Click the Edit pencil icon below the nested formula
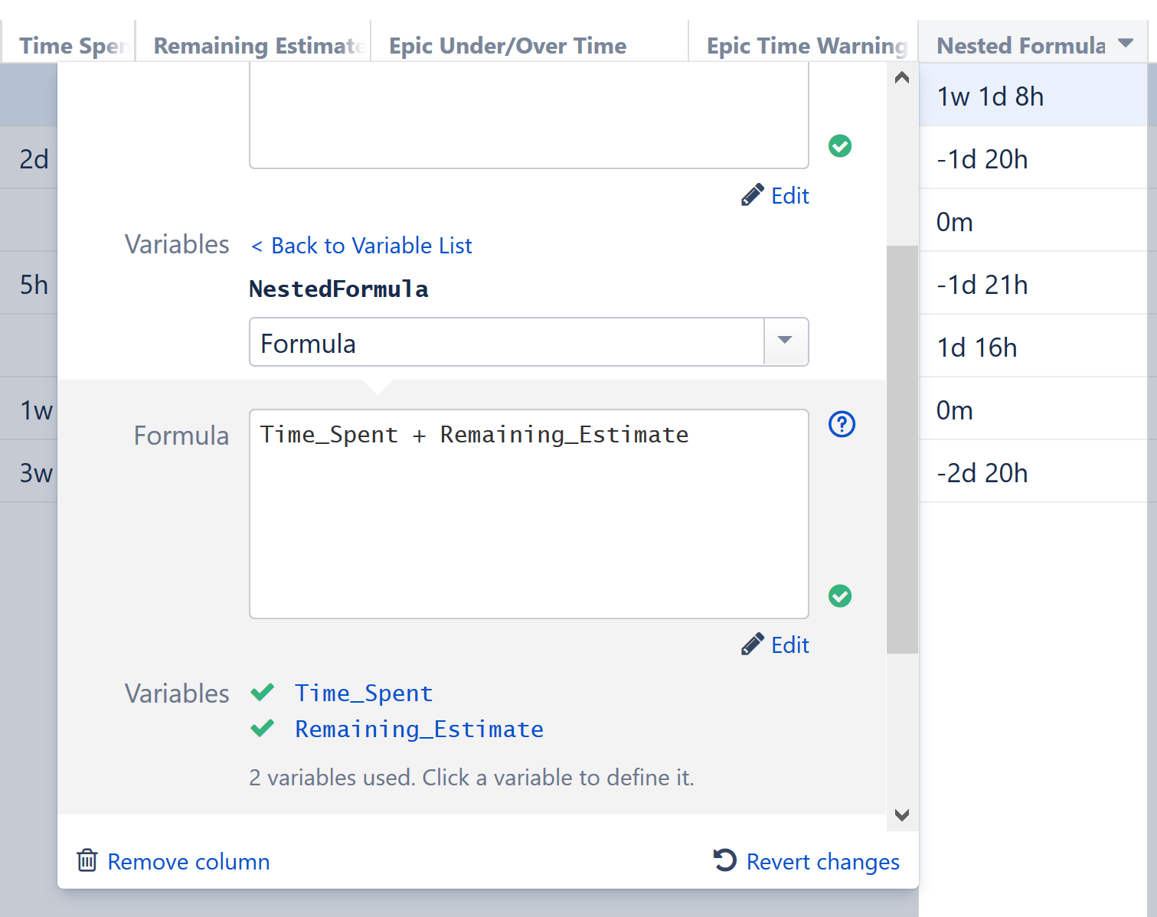The image size is (1157, 917). 753,644
